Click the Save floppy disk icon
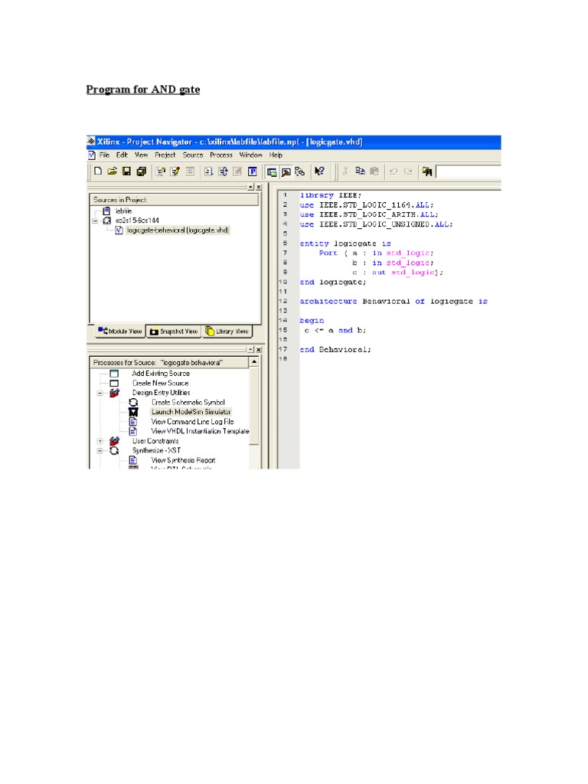 coord(127,171)
